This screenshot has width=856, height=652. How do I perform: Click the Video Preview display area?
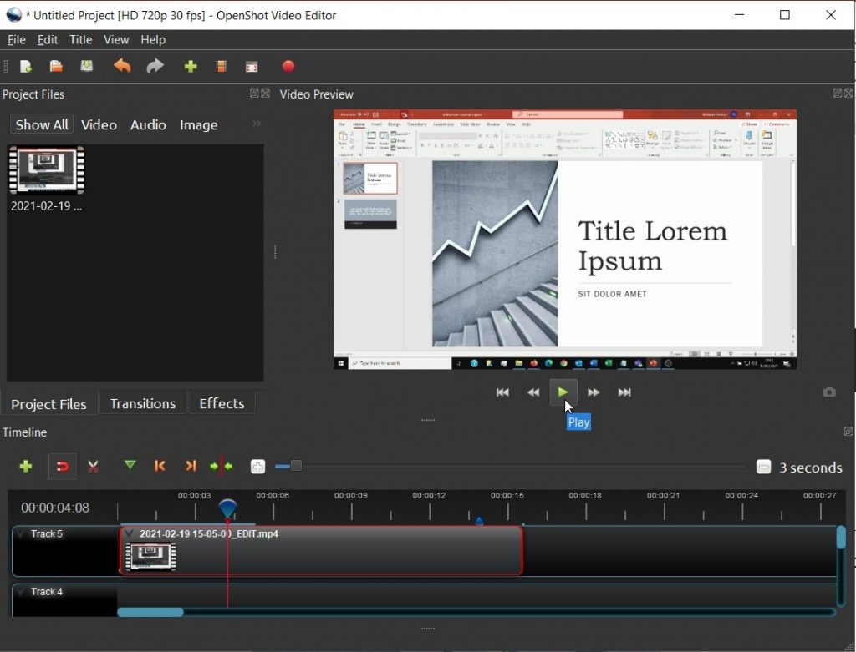pyautogui.click(x=565, y=240)
